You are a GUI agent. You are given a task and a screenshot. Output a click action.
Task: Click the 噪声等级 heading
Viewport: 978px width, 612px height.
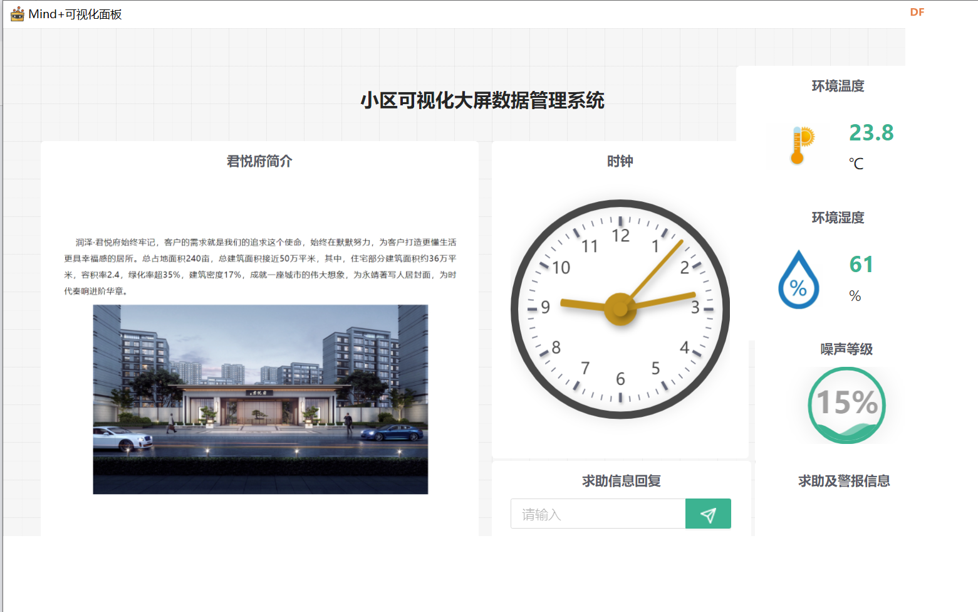(846, 349)
